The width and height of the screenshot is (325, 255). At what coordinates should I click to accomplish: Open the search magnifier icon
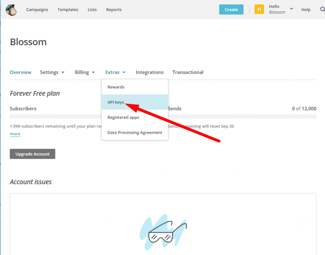[322, 9]
